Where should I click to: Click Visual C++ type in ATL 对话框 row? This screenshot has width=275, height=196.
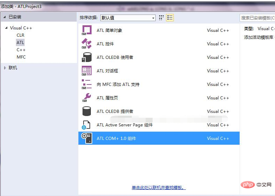(218, 71)
